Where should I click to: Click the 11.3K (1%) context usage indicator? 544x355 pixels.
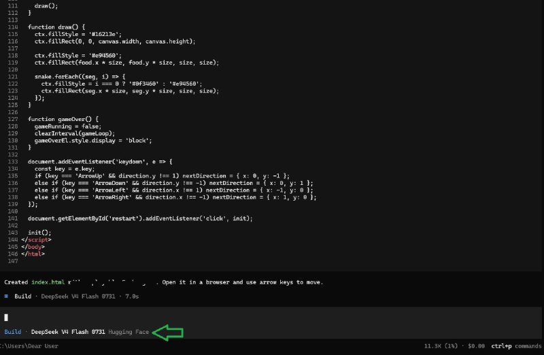pyautogui.click(x=441, y=346)
